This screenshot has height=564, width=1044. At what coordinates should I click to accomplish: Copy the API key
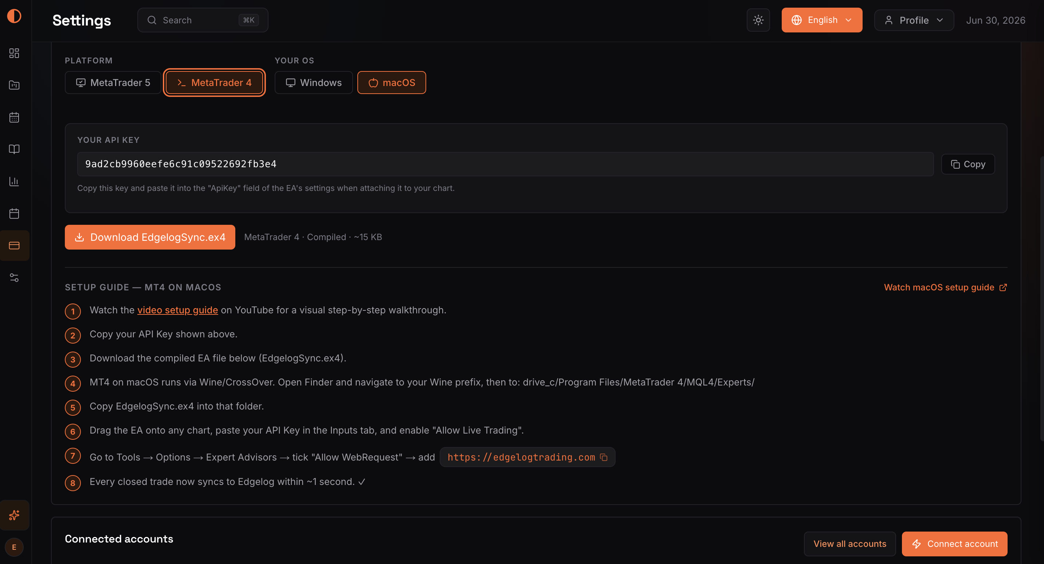click(968, 164)
